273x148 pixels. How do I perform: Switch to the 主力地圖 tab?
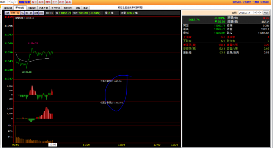56,8
